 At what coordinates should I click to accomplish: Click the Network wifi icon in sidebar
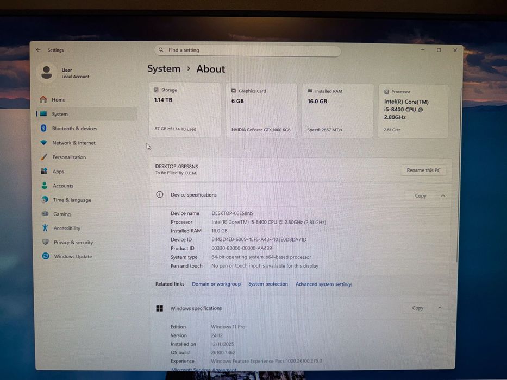pos(44,142)
